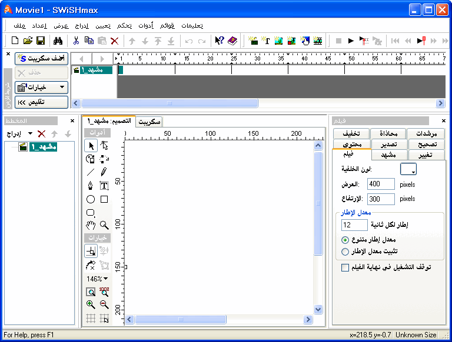This screenshot has height=342, width=452.
Task: Click the canvas horizontal scrollbar thumb
Action: click(181, 319)
